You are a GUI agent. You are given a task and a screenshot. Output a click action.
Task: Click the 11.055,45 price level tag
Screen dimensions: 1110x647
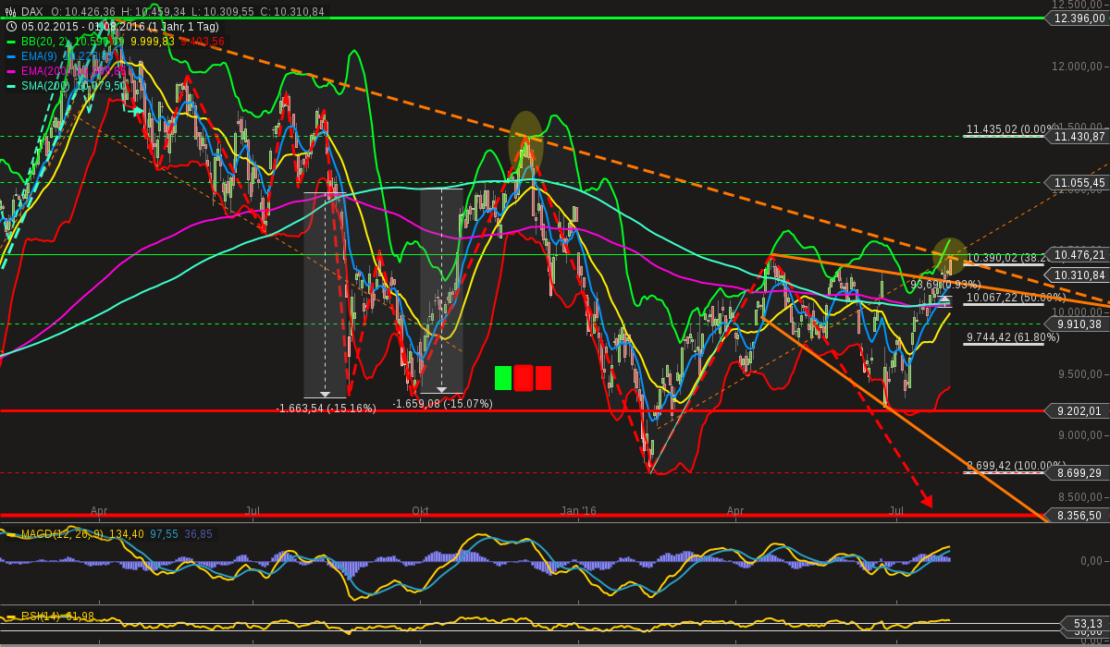click(x=1078, y=183)
